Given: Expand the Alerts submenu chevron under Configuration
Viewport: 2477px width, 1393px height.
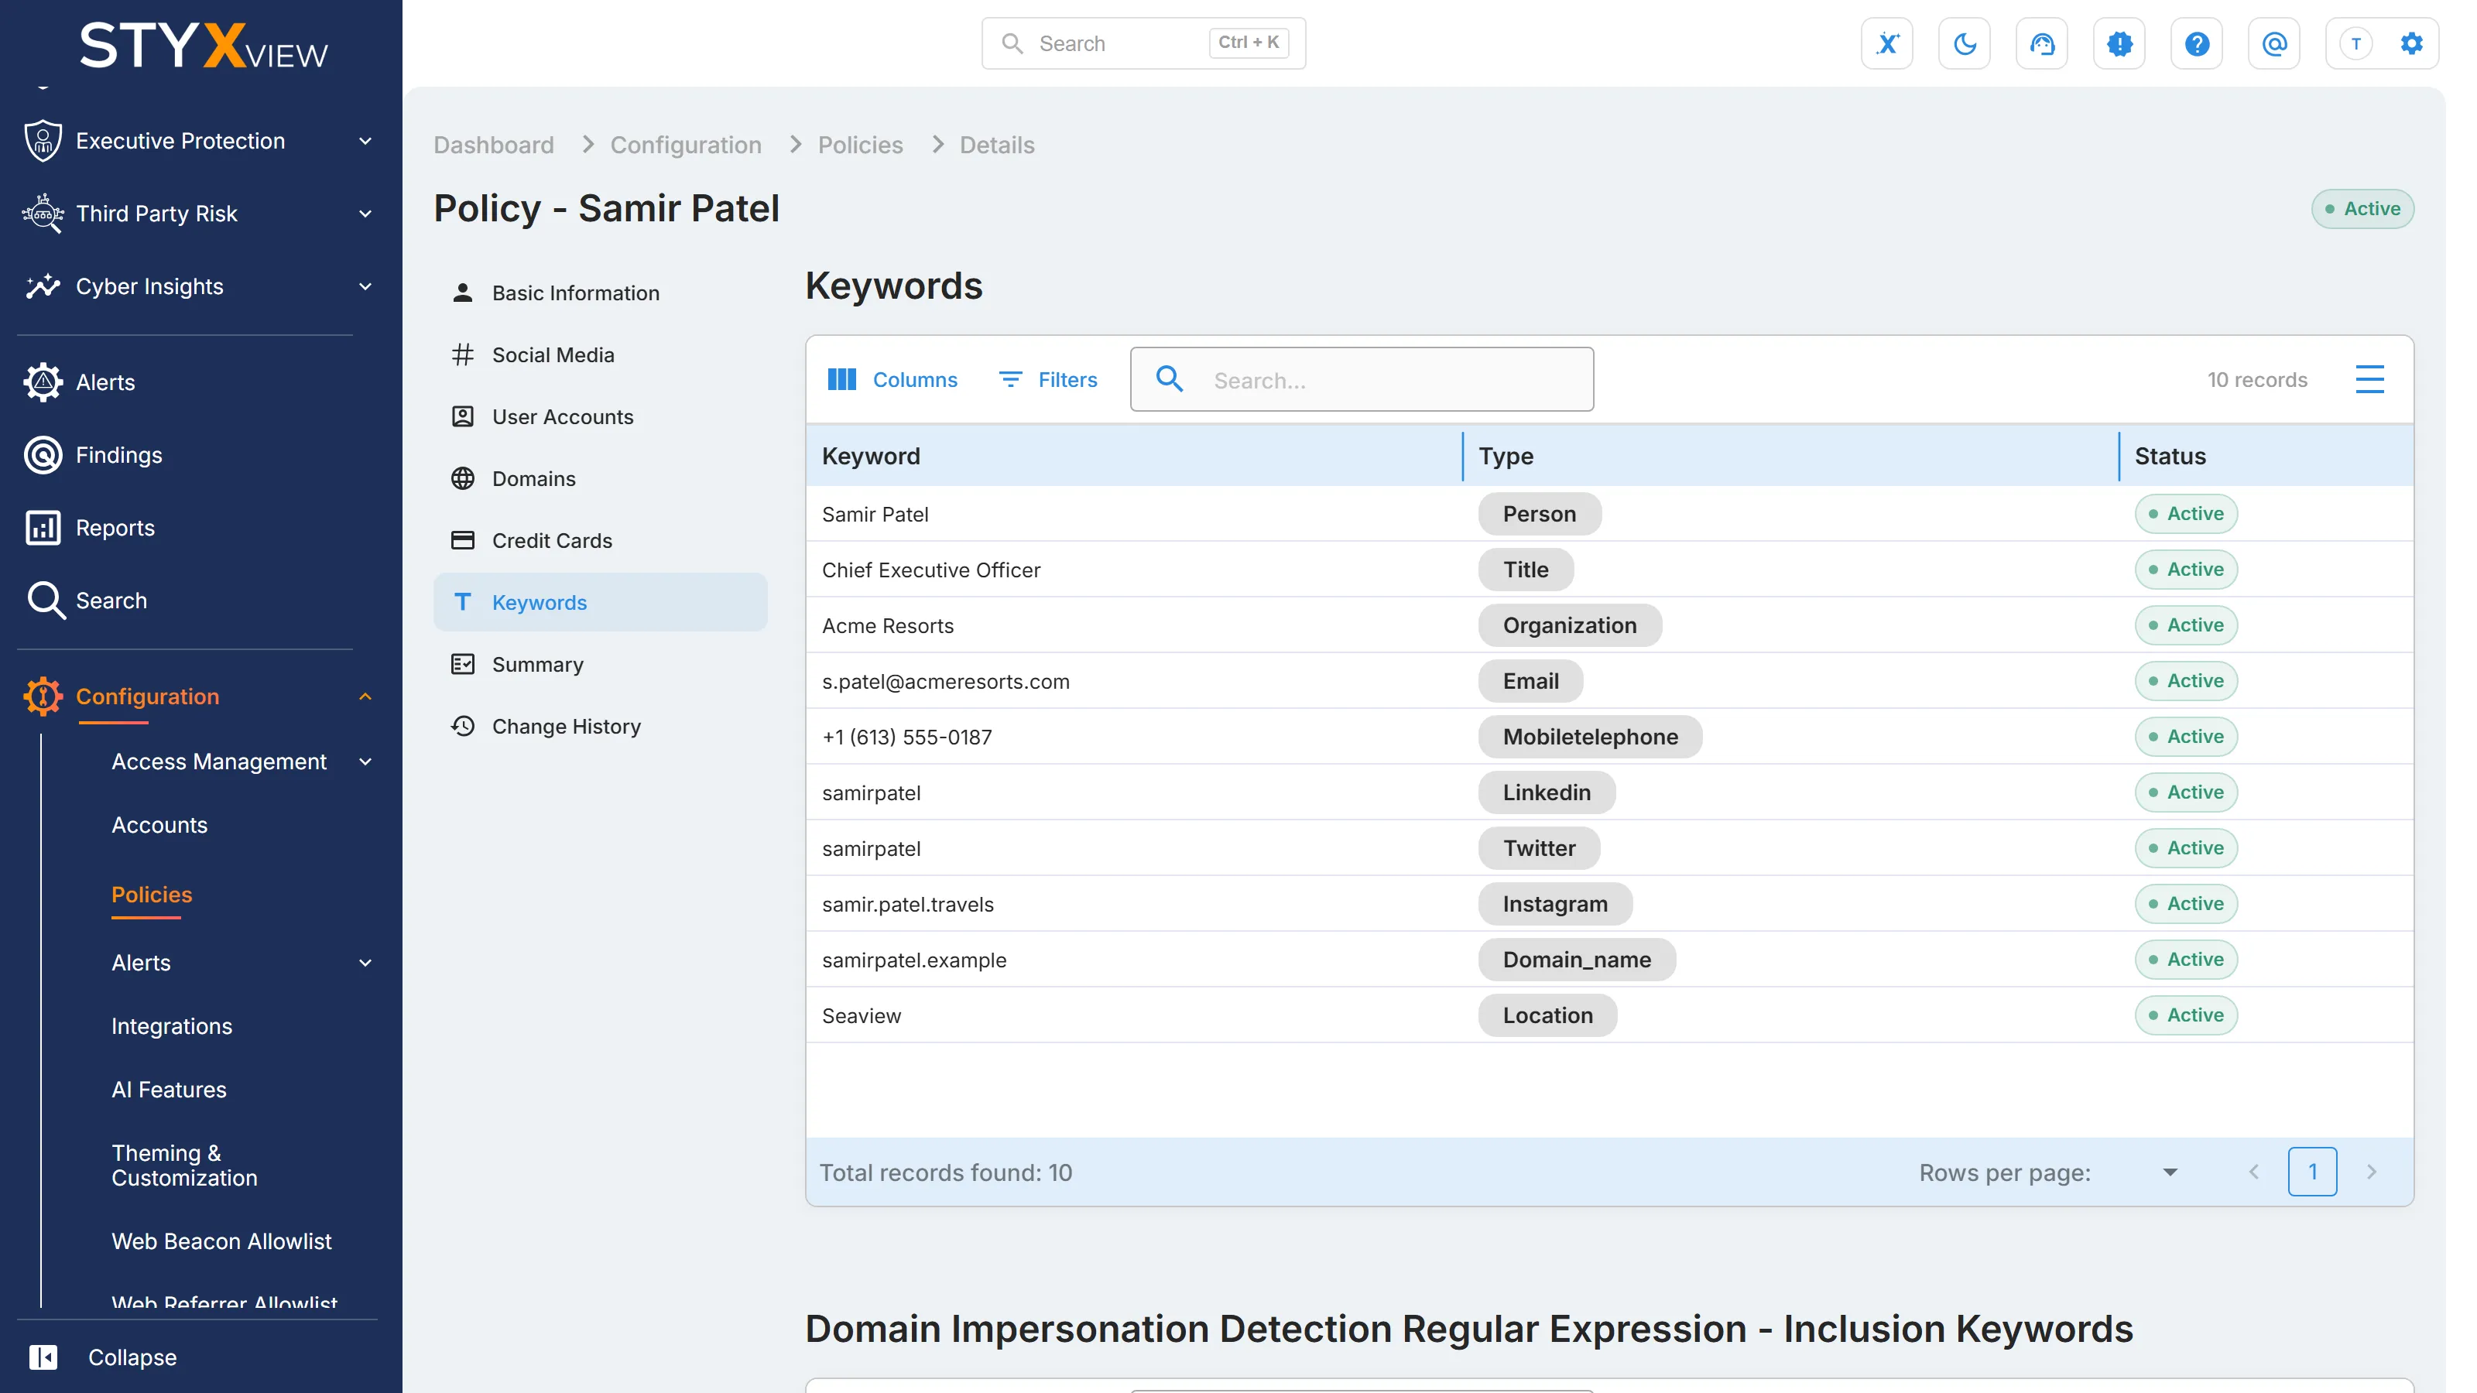Looking at the screenshot, I should (365, 962).
